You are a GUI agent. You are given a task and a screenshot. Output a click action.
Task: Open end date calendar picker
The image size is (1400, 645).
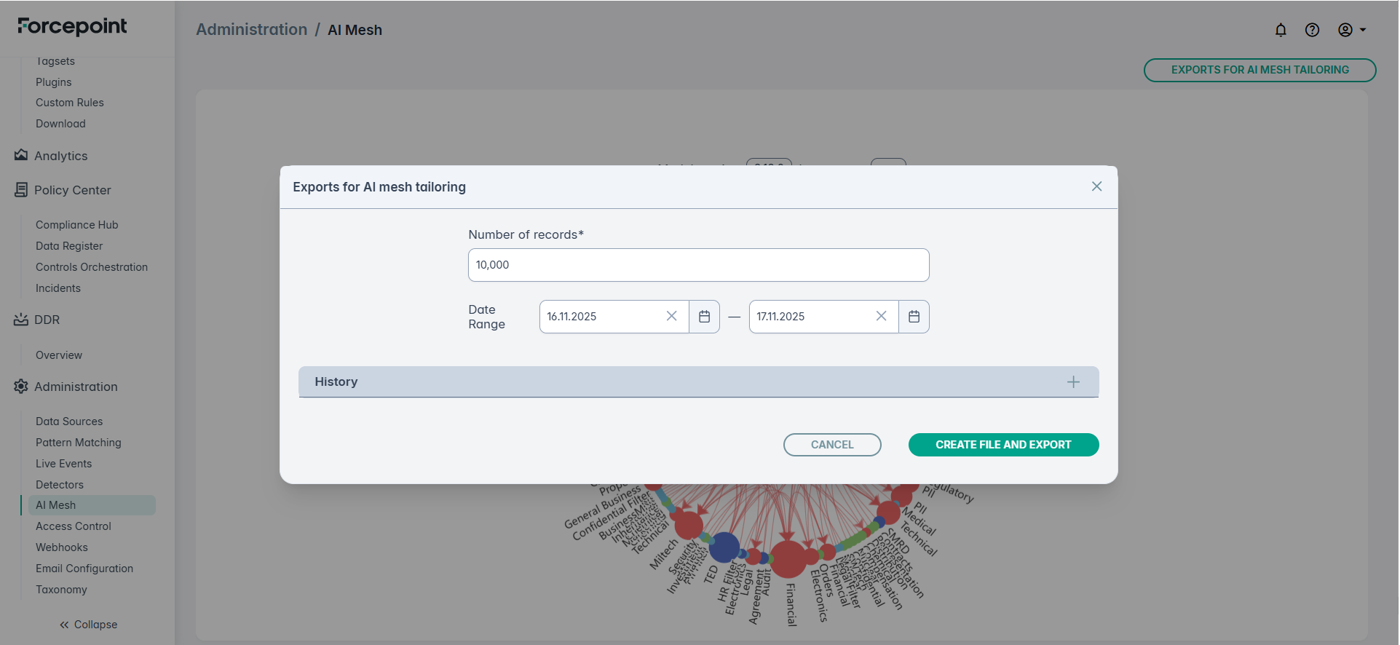point(914,317)
